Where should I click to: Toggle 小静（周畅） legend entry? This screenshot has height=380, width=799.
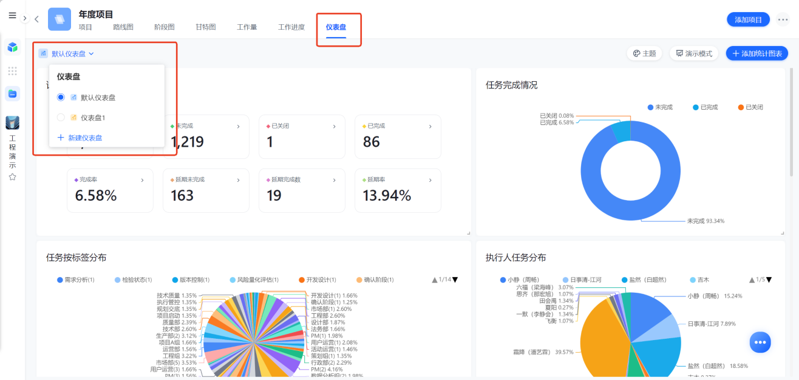(522, 280)
